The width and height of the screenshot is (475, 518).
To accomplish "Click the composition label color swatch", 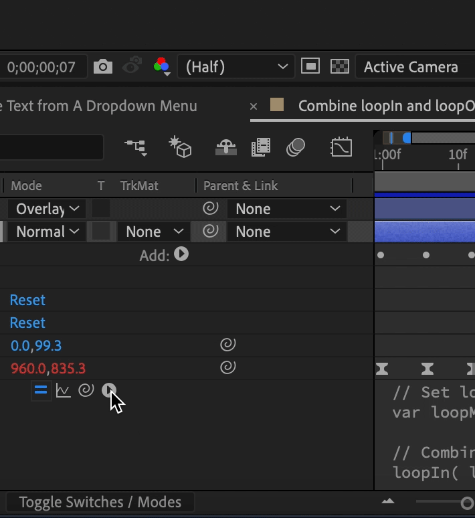I will pyautogui.click(x=277, y=104).
